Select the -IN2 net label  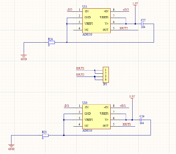(69, 10)
